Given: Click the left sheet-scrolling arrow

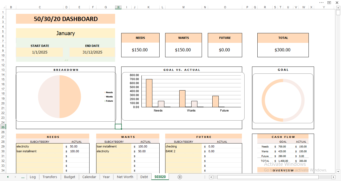Looking at the screenshot, I should pos(8,177).
